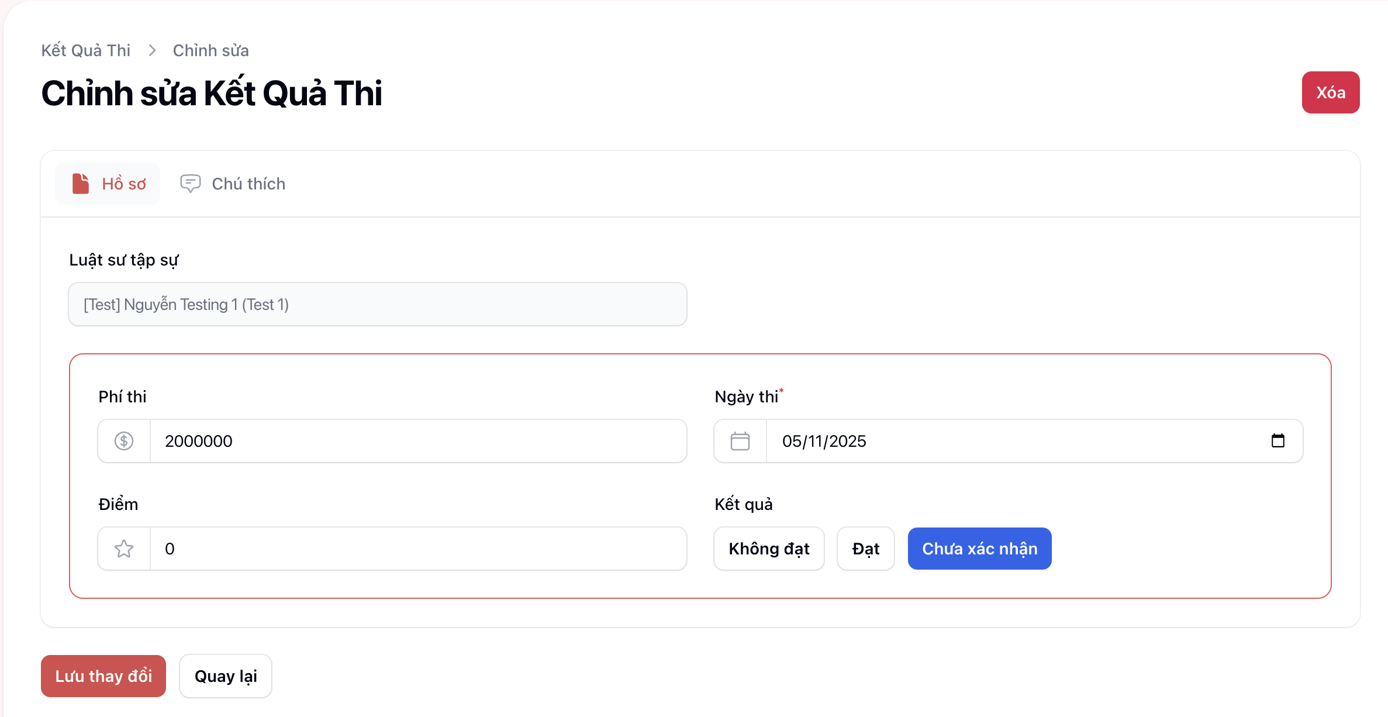1388x717 pixels.
Task: Select the Chưa xác nhận result option
Action: coord(979,549)
